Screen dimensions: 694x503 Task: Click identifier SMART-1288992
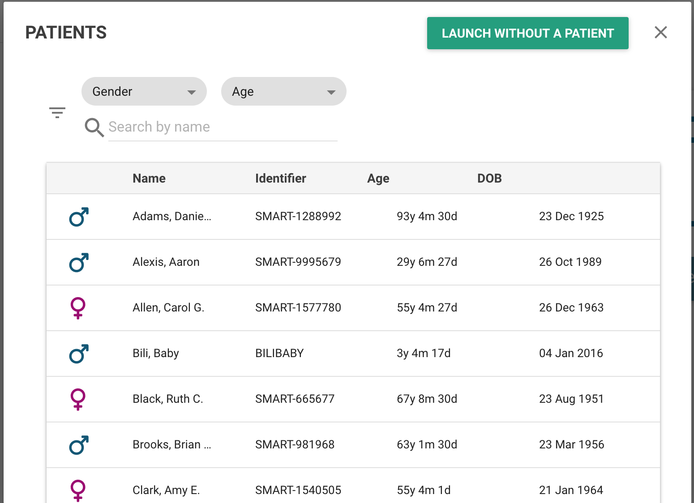(298, 217)
